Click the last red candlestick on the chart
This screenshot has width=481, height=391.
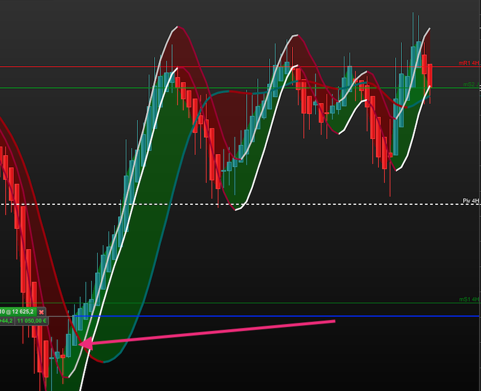tap(430, 75)
